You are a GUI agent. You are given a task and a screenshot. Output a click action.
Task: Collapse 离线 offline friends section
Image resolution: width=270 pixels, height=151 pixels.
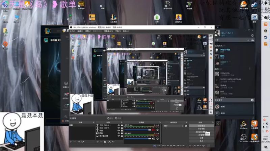pyautogui.click(x=218, y=69)
